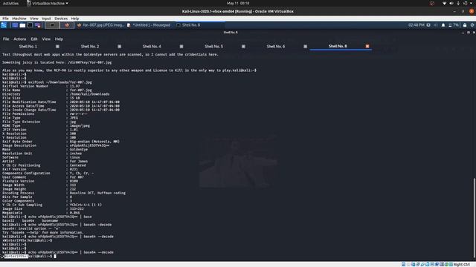The image size is (476, 267).
Task: Click the notification bell icon in Kali panel
Action: [x=443, y=25]
